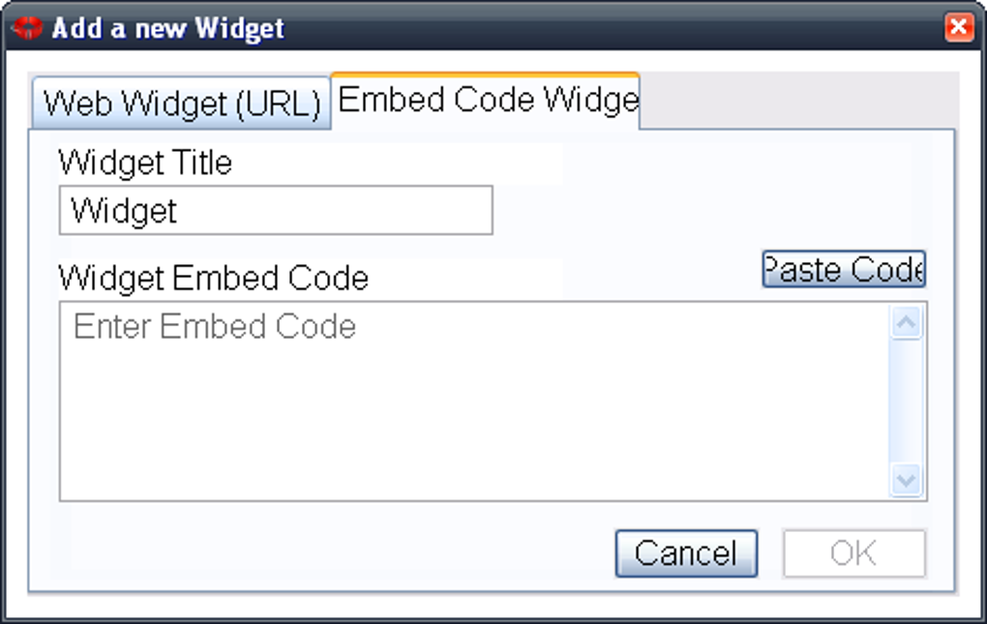Click the Enter Embed Code placeholder text

pyautogui.click(x=215, y=327)
